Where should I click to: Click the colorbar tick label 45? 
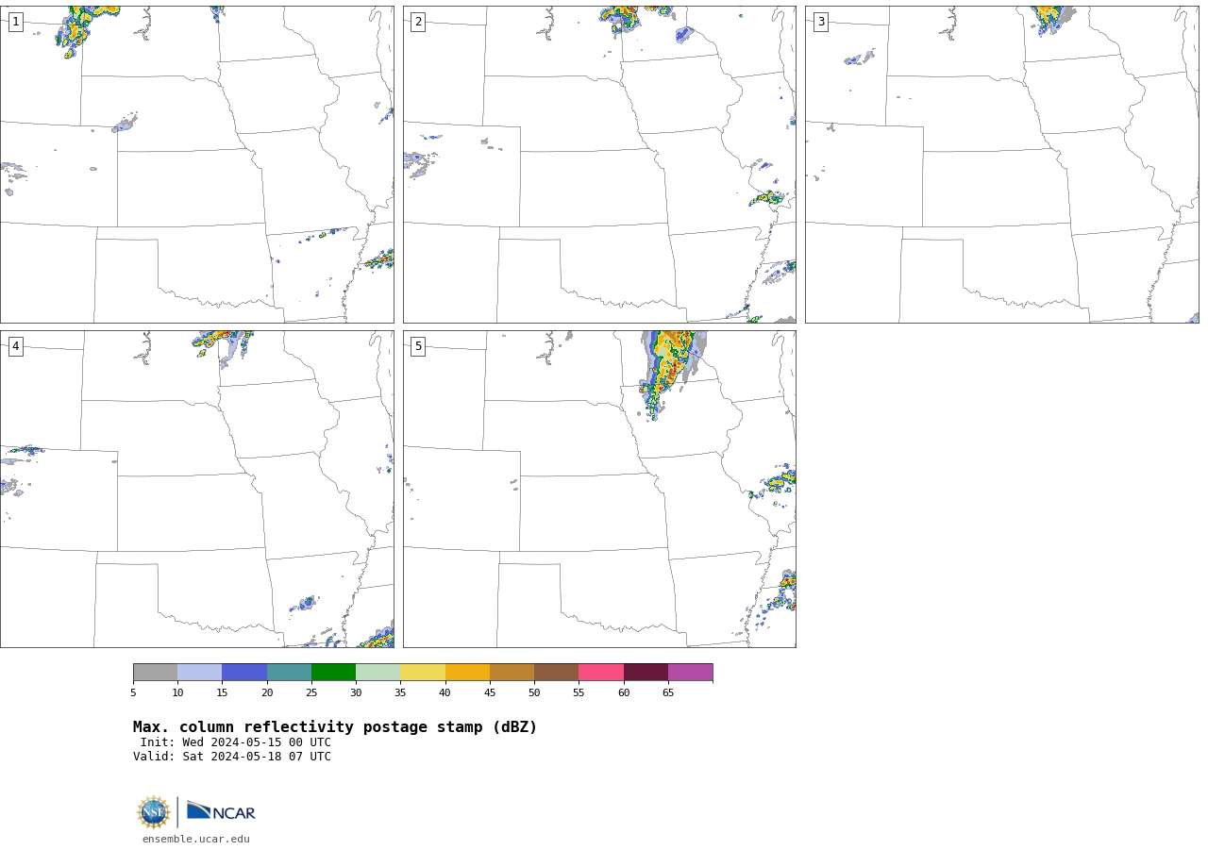tap(490, 693)
